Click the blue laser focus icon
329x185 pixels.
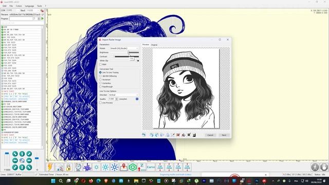coord(87,167)
